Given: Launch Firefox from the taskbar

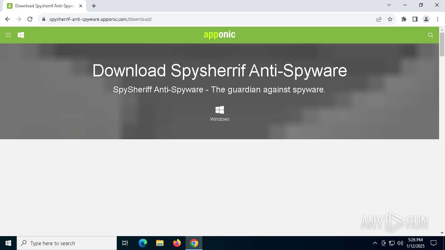Looking at the screenshot, I should coord(177,243).
